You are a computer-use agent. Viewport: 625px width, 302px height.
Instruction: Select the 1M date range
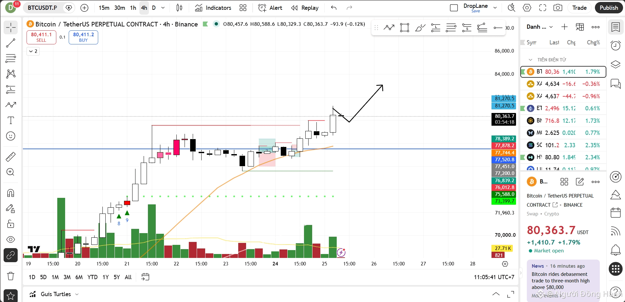pyautogui.click(x=55, y=277)
